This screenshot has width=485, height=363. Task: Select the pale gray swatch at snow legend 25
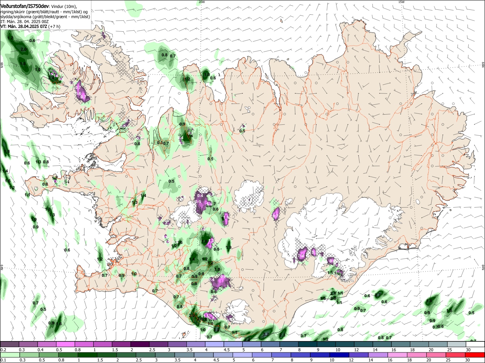point(456,344)
